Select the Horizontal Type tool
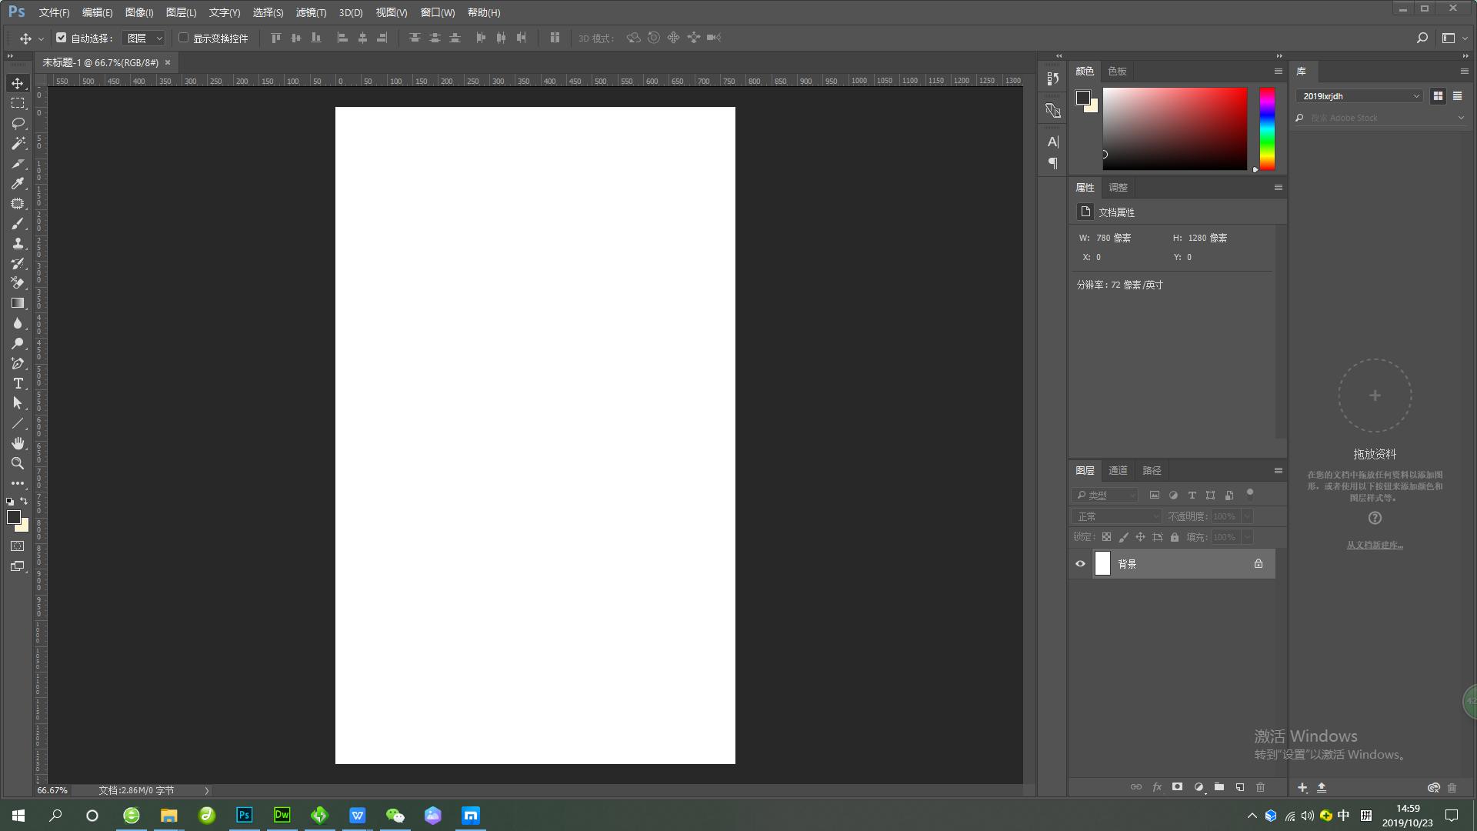This screenshot has width=1477, height=831. [18, 383]
